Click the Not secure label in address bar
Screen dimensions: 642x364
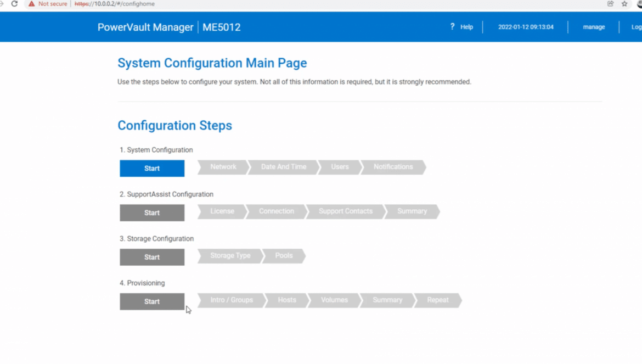coord(53,4)
